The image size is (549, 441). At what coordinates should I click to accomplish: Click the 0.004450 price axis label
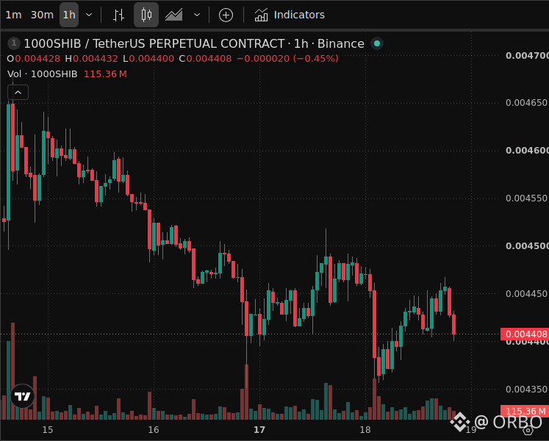coord(526,293)
